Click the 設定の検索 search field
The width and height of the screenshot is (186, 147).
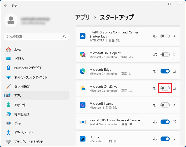tap(37, 36)
